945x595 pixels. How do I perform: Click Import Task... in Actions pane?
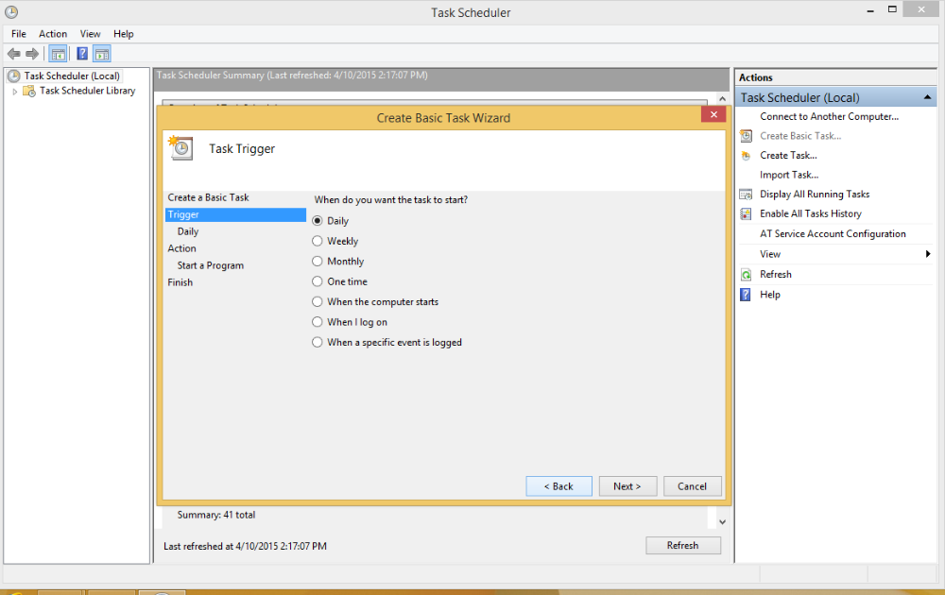tap(789, 176)
